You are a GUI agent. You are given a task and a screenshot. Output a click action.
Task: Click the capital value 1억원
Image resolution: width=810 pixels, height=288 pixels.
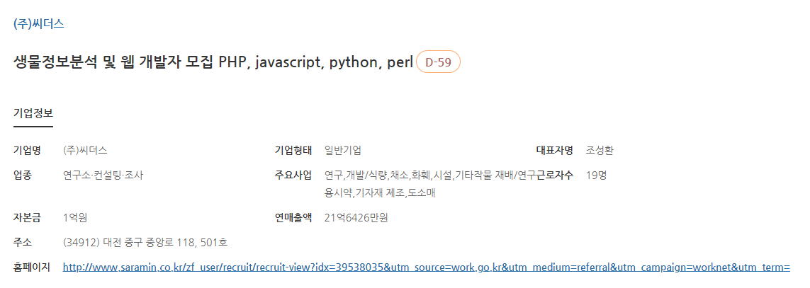pyautogui.click(x=75, y=218)
